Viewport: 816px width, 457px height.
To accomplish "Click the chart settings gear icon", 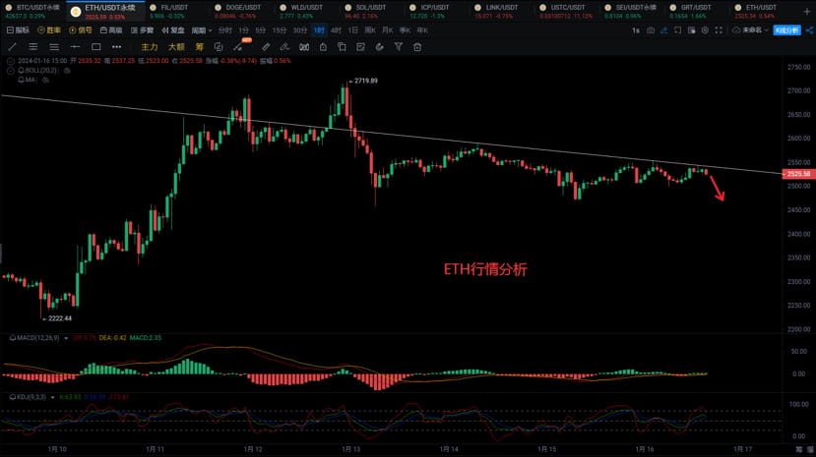I will tap(705, 30).
